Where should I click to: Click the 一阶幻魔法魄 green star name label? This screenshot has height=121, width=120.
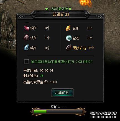[x=58, y=9]
